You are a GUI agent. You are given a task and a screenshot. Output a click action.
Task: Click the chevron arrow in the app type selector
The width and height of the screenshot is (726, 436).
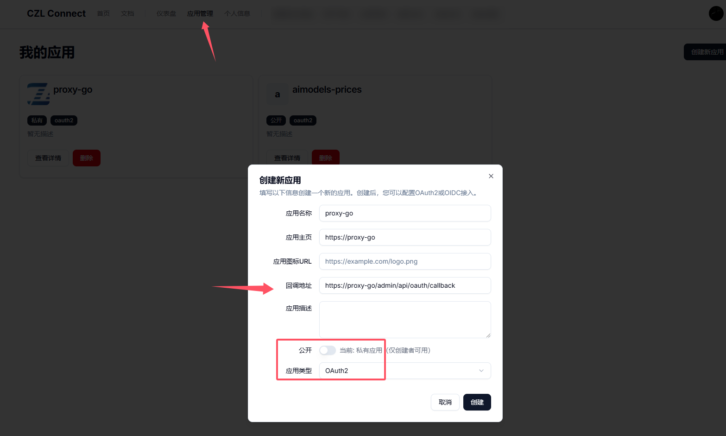(481, 371)
